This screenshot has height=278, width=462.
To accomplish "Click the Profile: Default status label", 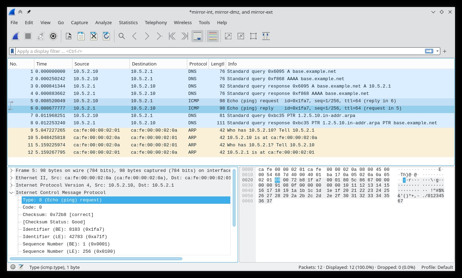I will point(437,267).
